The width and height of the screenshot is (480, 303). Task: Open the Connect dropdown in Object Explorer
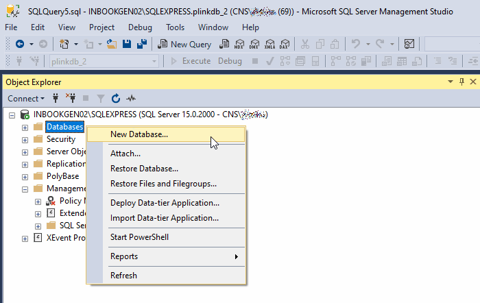26,99
